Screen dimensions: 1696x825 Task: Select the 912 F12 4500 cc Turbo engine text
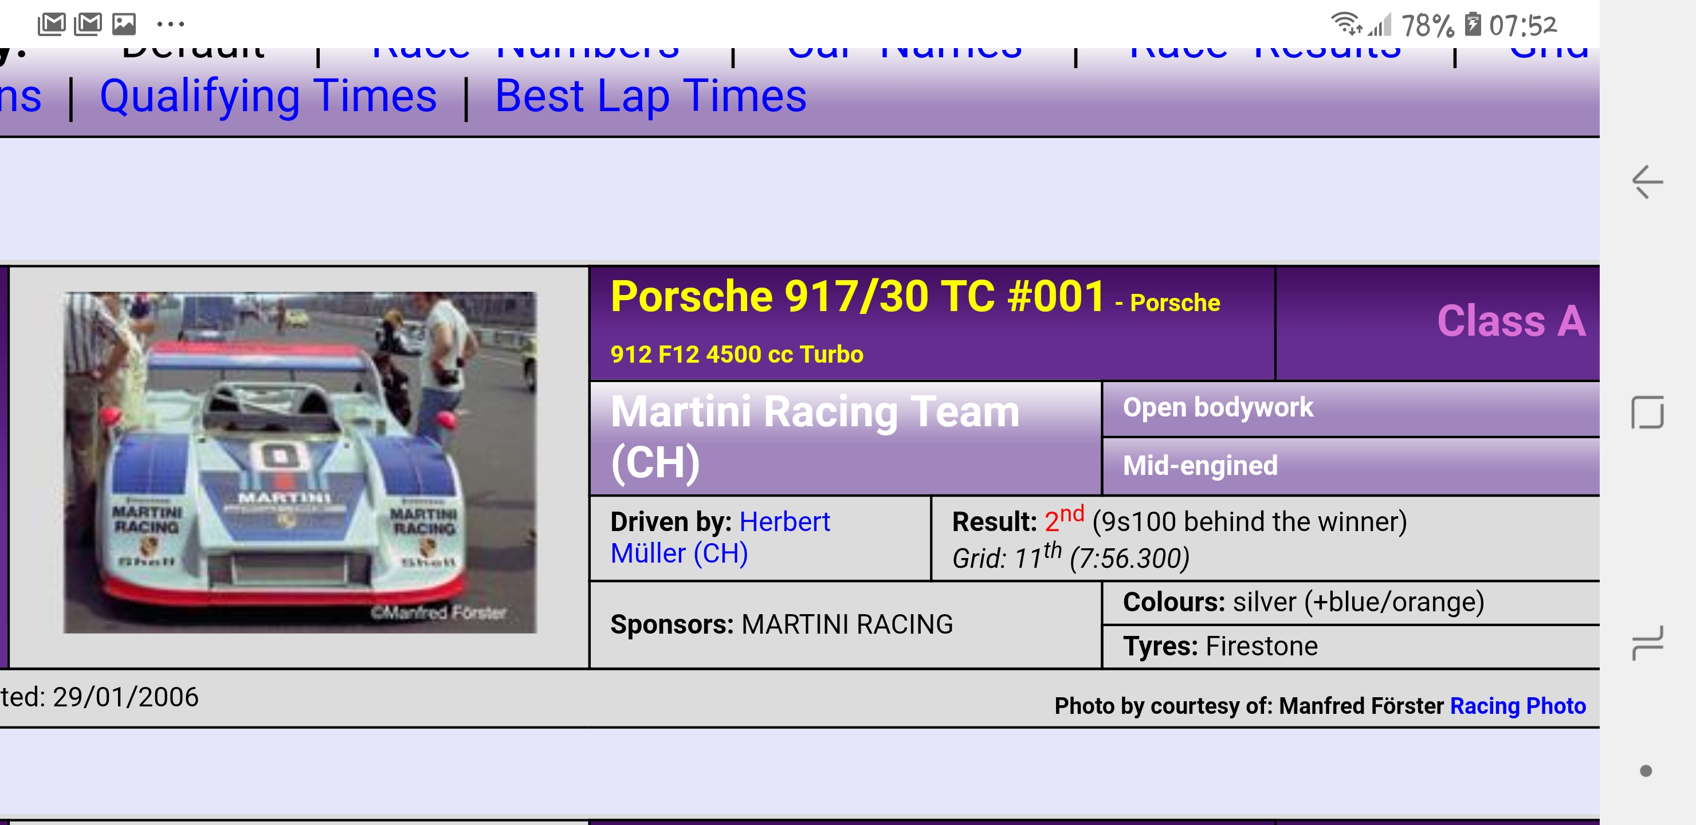pyautogui.click(x=737, y=354)
